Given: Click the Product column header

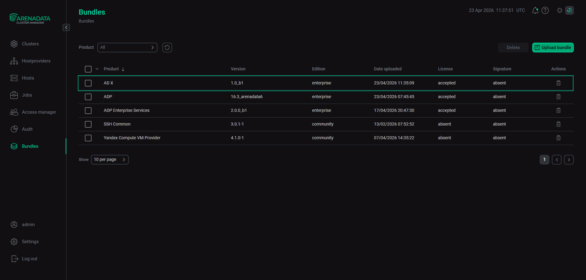Looking at the screenshot, I should (x=111, y=69).
